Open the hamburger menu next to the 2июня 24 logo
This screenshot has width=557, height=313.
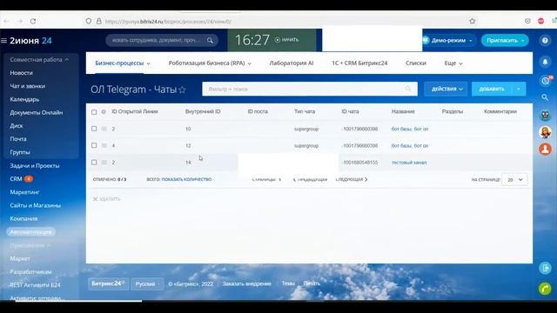[3, 41]
